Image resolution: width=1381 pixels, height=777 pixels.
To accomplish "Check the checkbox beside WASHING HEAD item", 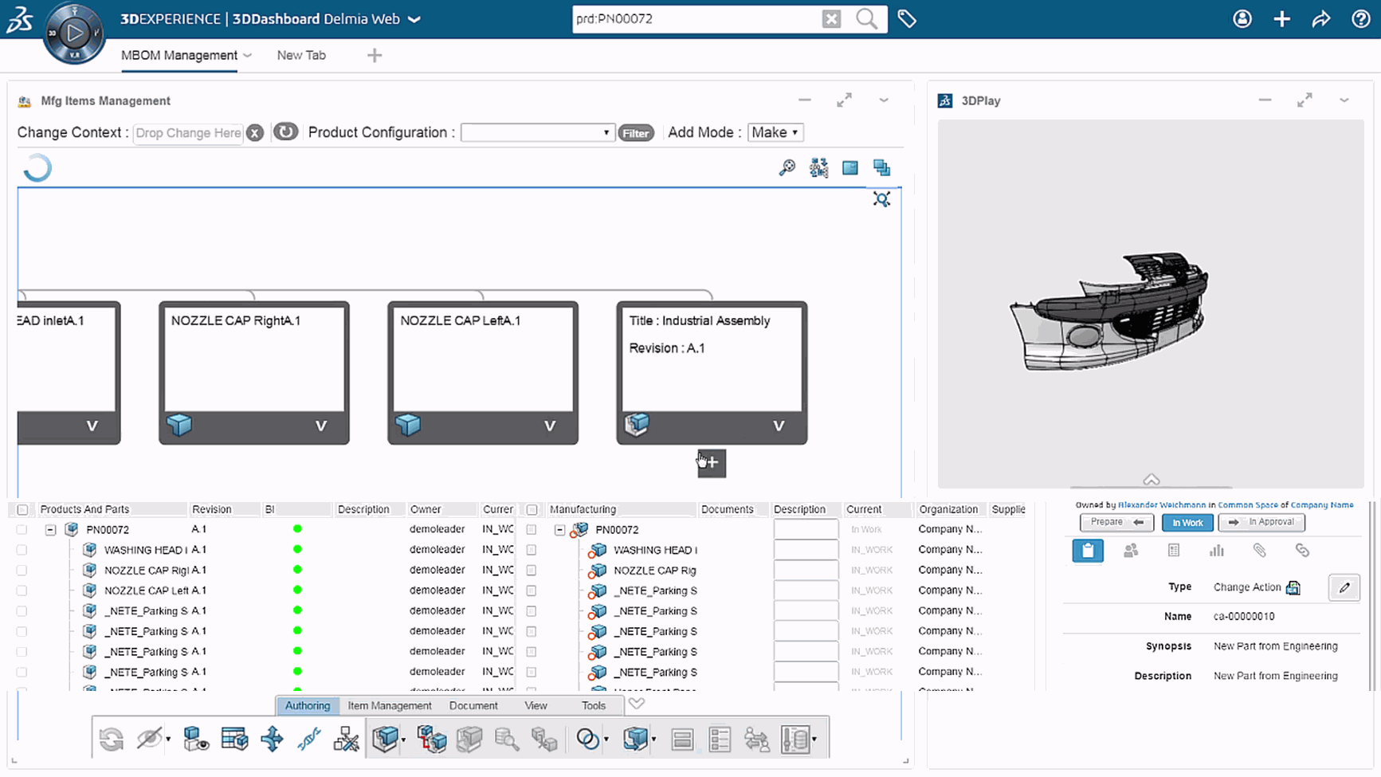I will pyautogui.click(x=22, y=549).
